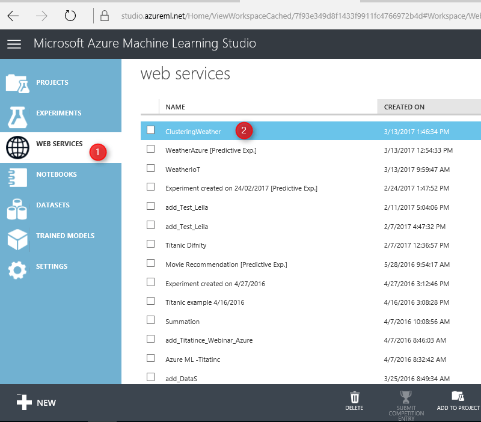Click the Trained Models cube icon
The width and height of the screenshot is (481, 422).
point(17,239)
